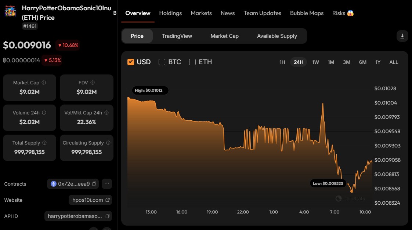This screenshot has width=412, height=230.
Task: Click the Ethereum icon beside the contract
Action: tap(54, 184)
